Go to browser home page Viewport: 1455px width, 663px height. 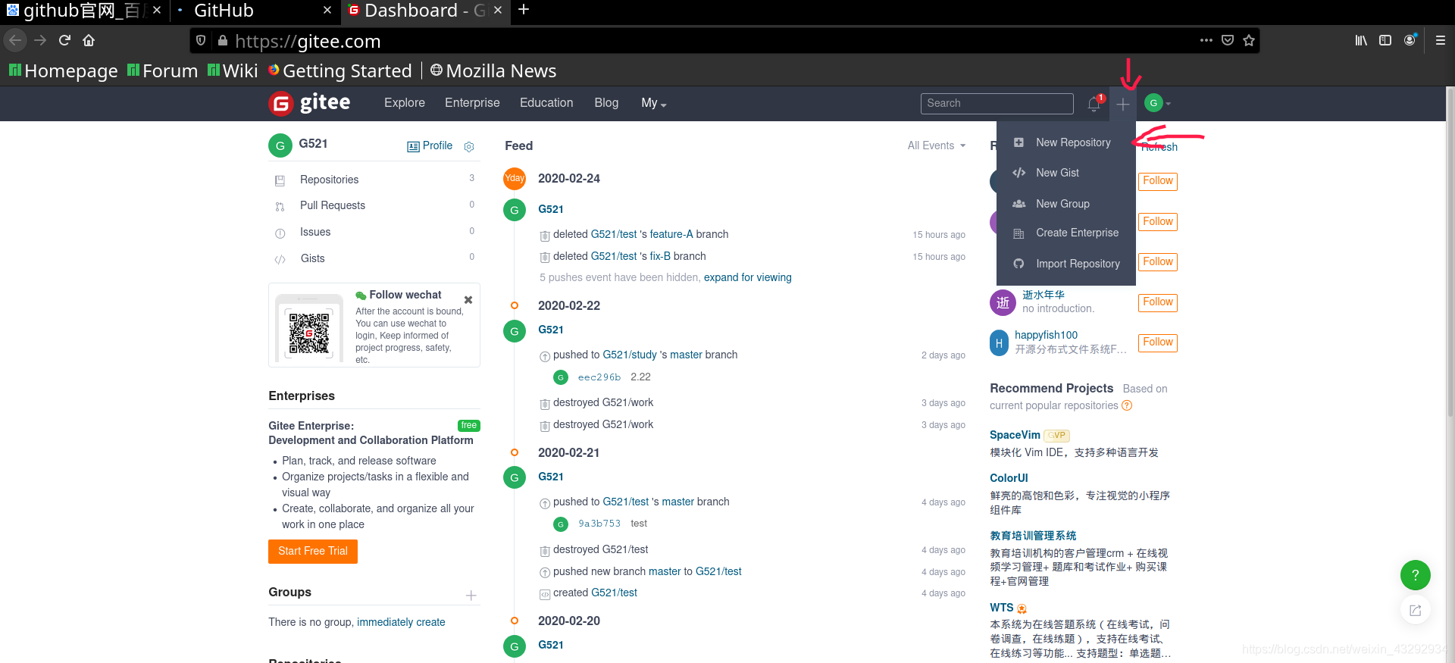click(x=89, y=40)
